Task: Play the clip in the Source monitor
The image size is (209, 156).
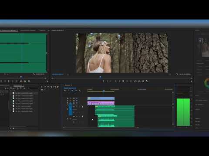Action: (9, 81)
